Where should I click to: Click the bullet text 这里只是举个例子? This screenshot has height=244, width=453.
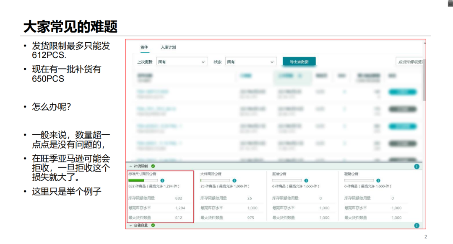coord(67,191)
